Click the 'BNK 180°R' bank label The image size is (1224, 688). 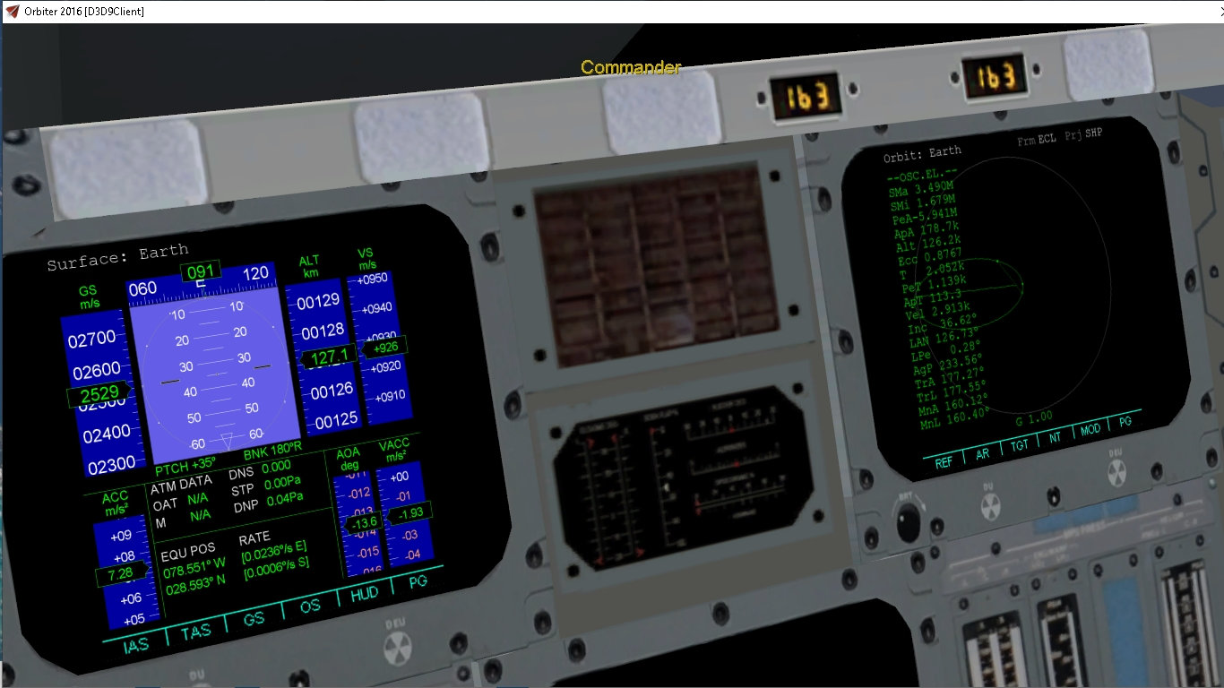[272, 451]
